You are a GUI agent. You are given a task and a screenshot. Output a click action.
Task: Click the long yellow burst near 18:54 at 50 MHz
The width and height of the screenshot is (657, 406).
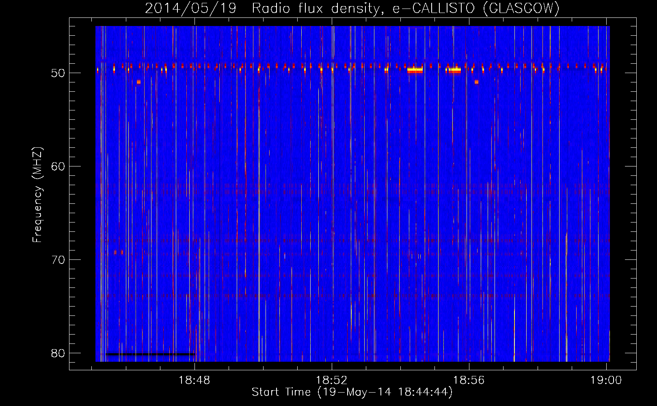[415, 70]
